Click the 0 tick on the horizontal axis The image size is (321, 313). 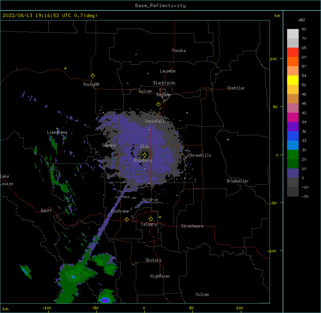(x=144, y=308)
